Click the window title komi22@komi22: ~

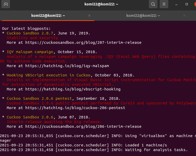[101, 4]
